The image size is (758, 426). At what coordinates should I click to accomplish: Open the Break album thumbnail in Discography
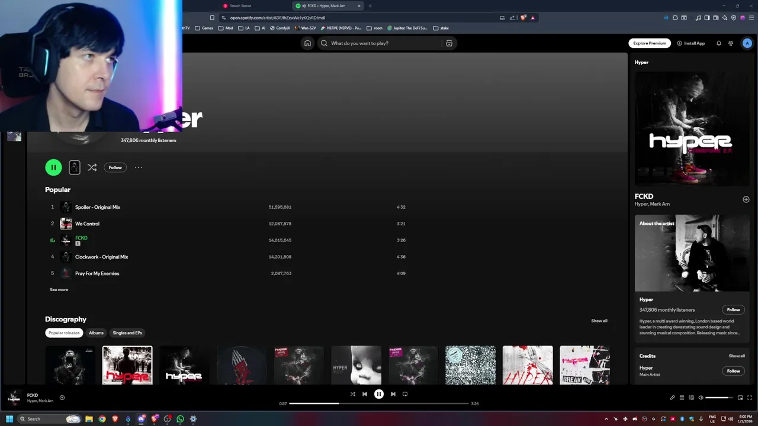584,365
